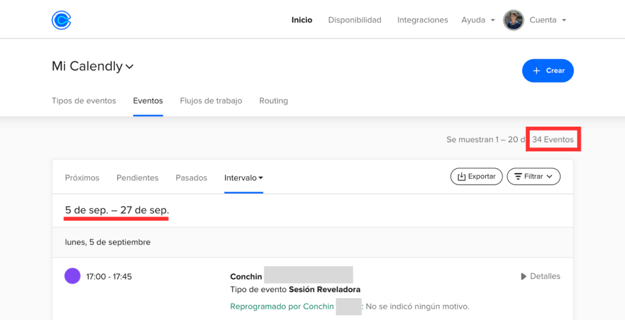Click the Exportar button
This screenshot has height=320, width=625.
click(x=476, y=176)
